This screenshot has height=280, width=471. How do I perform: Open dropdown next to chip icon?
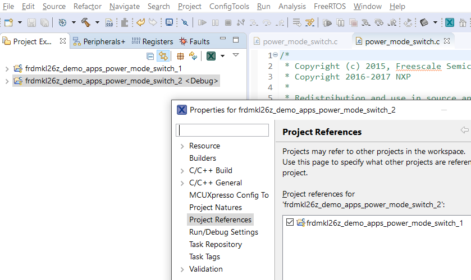pos(435,22)
